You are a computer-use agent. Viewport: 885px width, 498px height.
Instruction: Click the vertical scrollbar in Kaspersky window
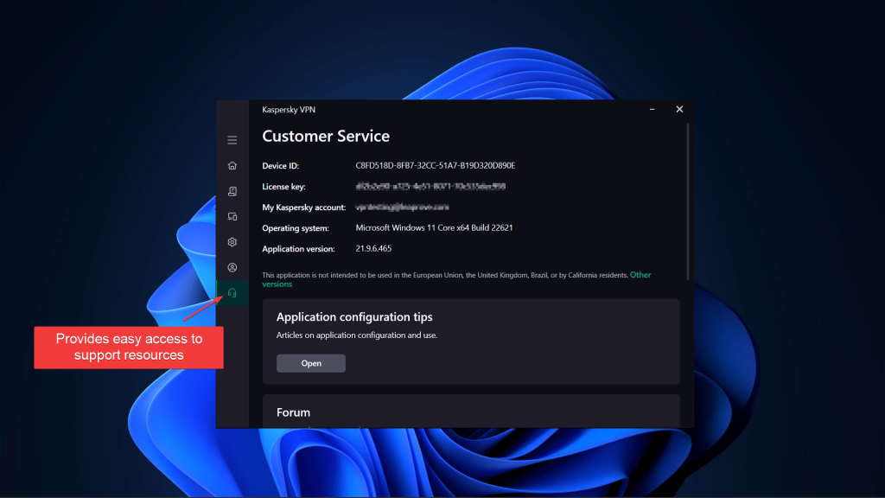point(687,202)
